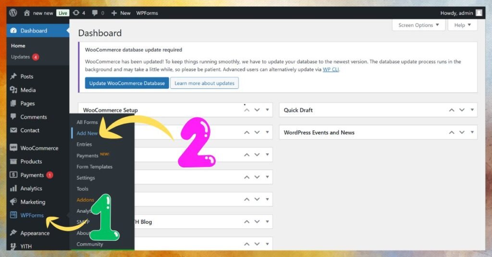Click the YITH plugin icon
This screenshot has height=257, width=492.
point(13,246)
